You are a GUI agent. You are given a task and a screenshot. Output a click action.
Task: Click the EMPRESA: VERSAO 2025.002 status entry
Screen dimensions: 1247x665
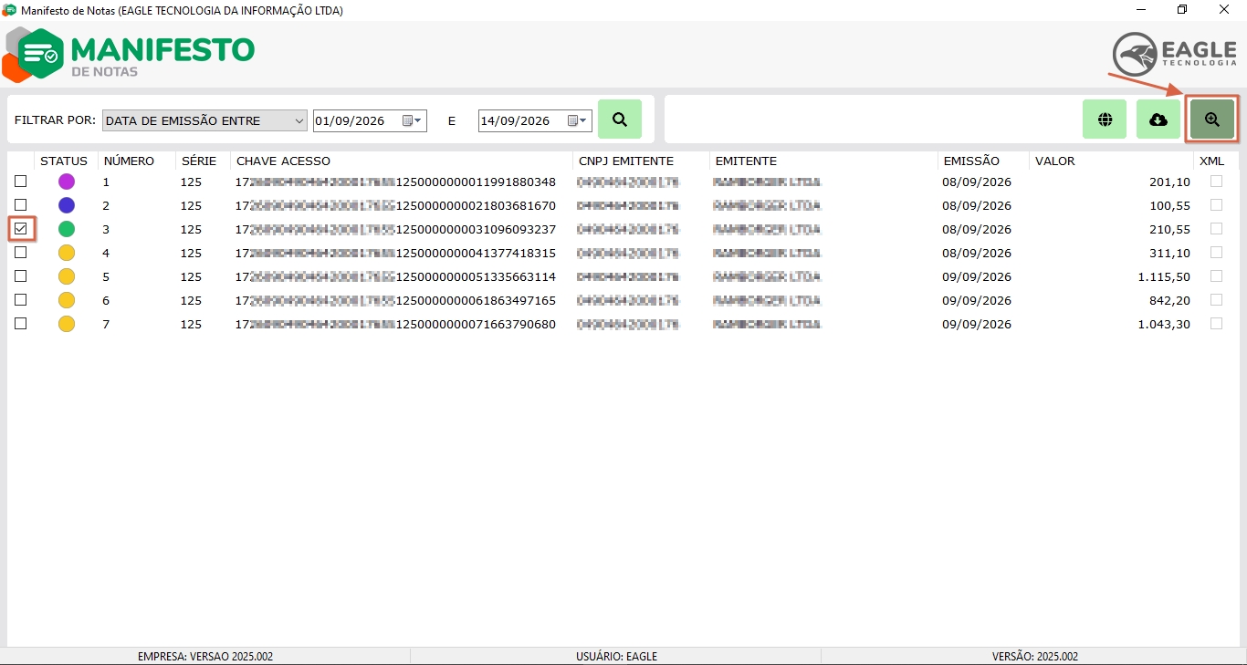pos(205,656)
